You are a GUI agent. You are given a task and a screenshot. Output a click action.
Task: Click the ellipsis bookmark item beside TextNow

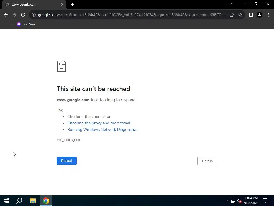pos(11,24)
